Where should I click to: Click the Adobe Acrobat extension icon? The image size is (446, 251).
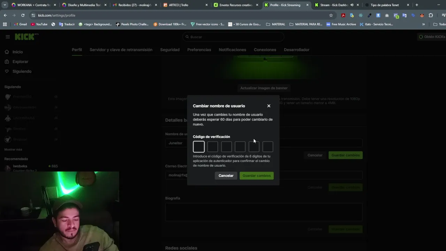click(343, 15)
